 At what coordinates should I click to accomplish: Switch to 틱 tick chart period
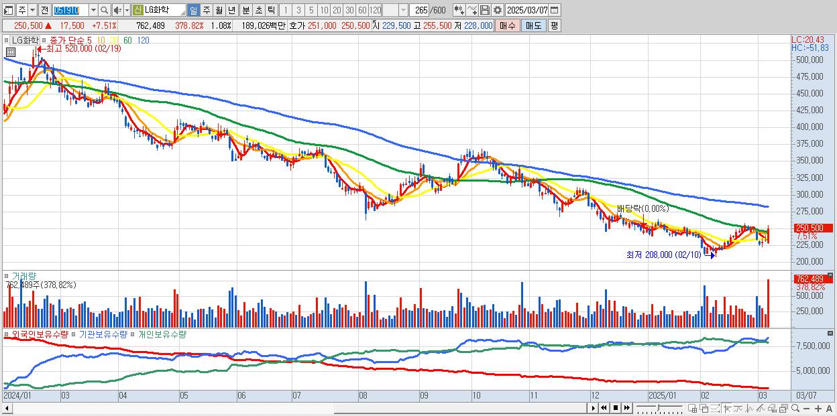[271, 10]
